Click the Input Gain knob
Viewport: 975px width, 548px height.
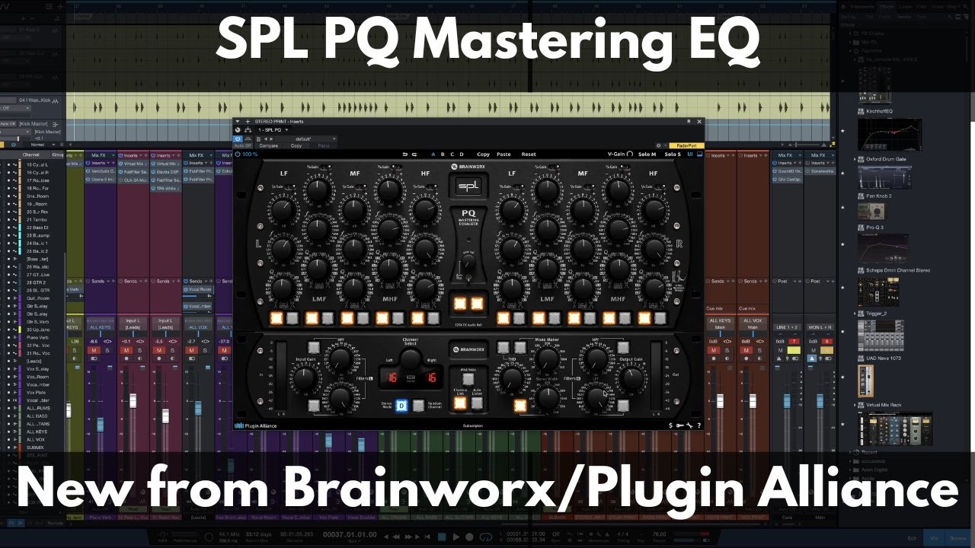[305, 378]
